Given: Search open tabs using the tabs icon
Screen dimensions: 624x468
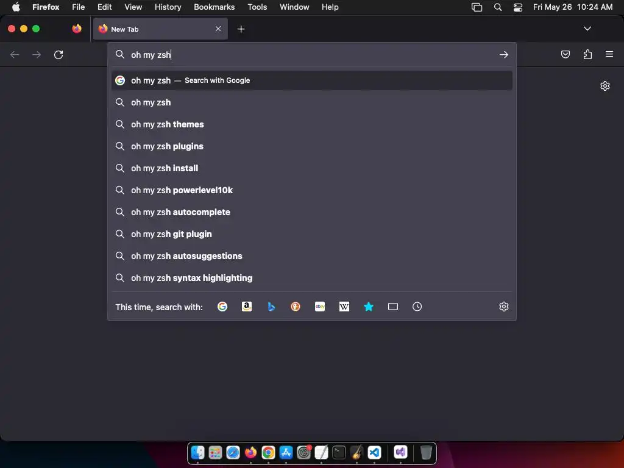Looking at the screenshot, I should coord(393,307).
